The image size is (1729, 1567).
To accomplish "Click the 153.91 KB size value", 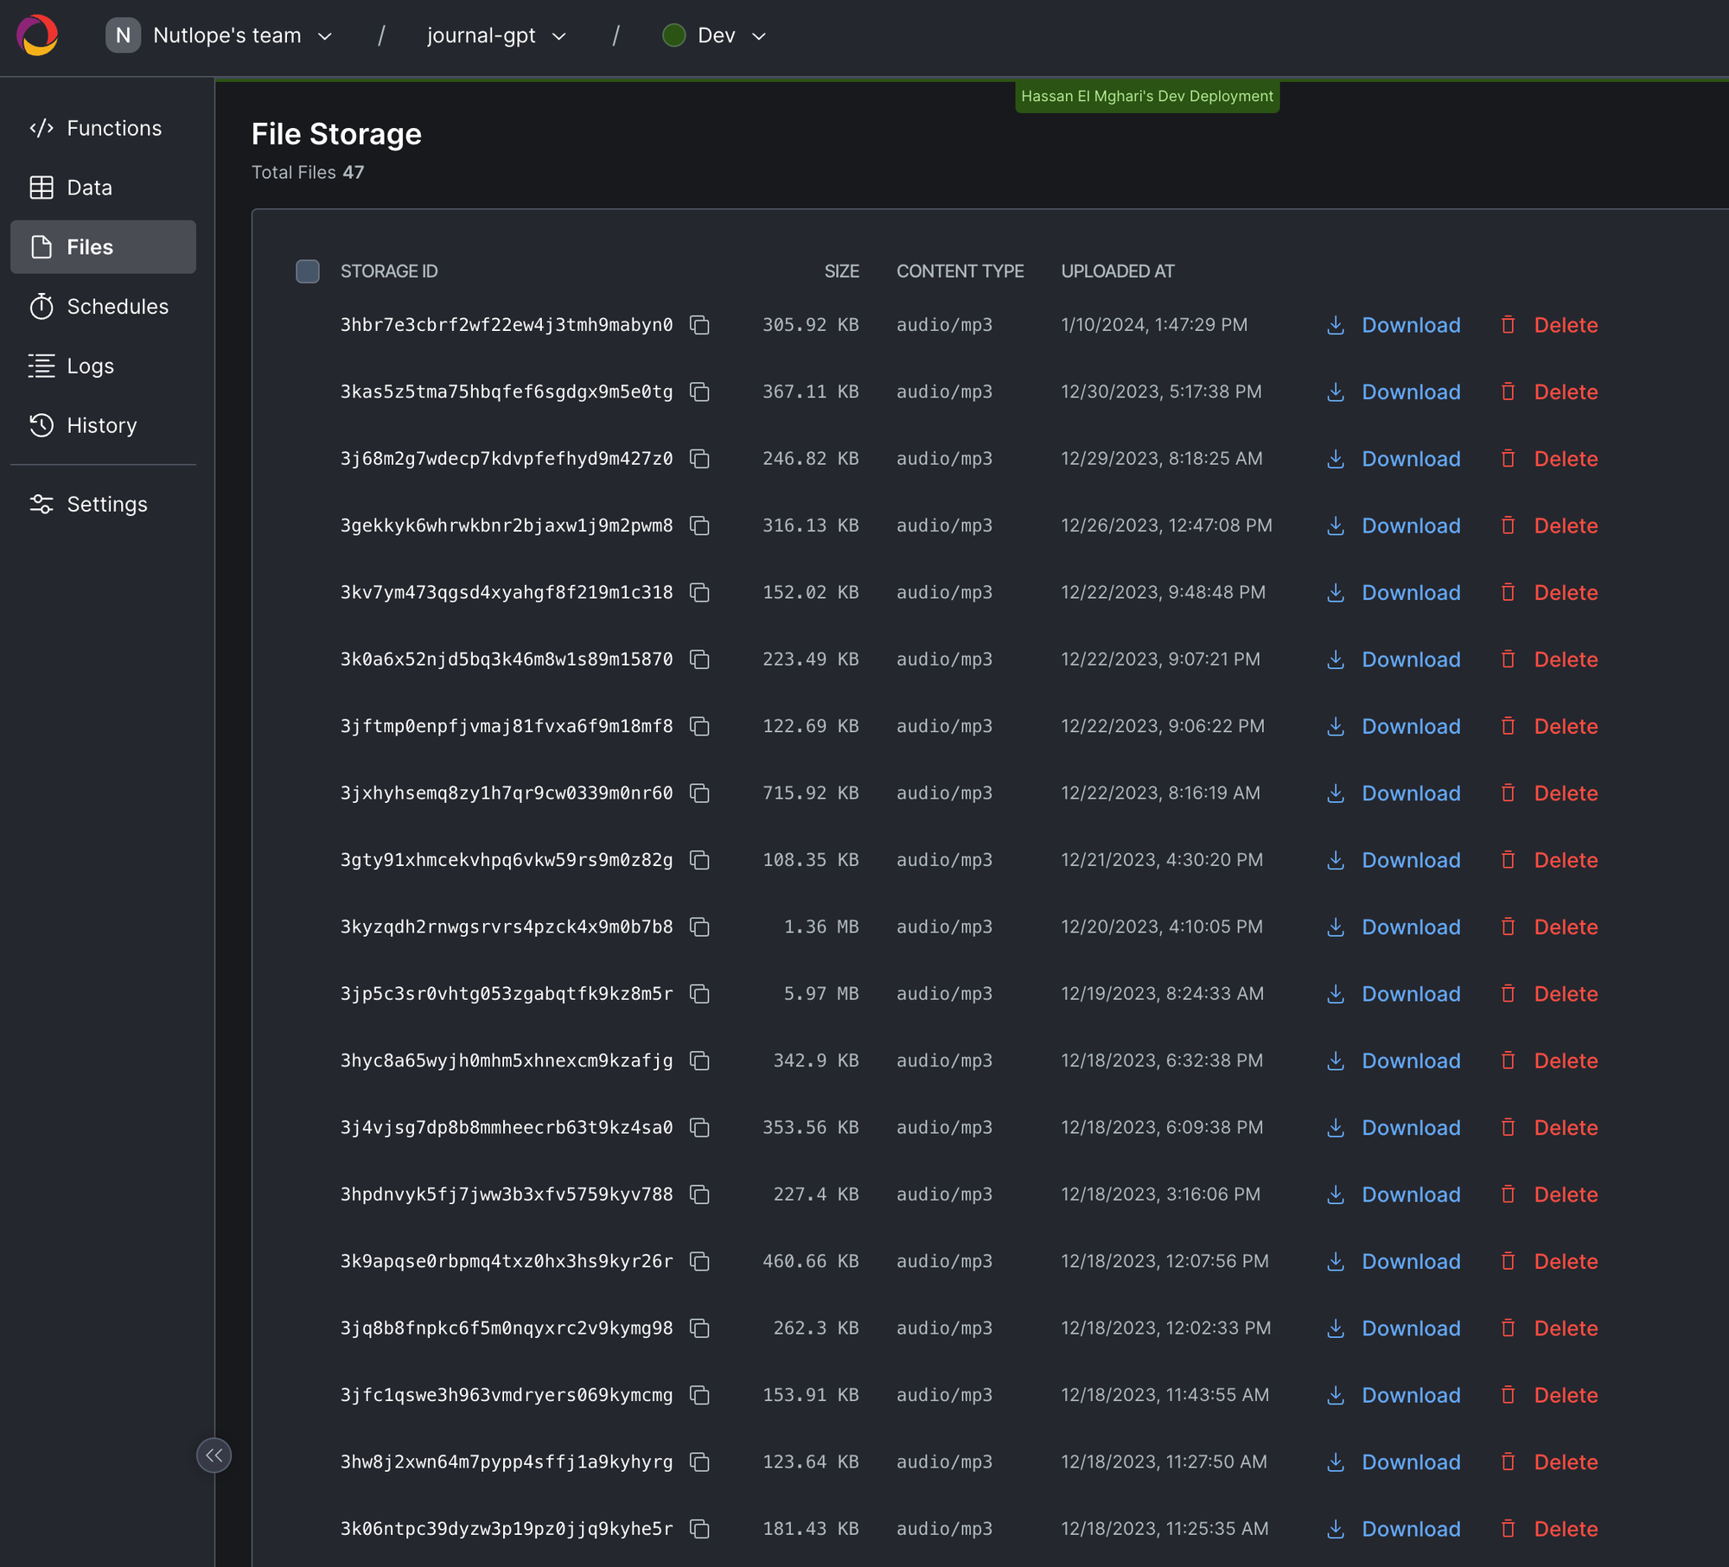I will [x=811, y=1395].
